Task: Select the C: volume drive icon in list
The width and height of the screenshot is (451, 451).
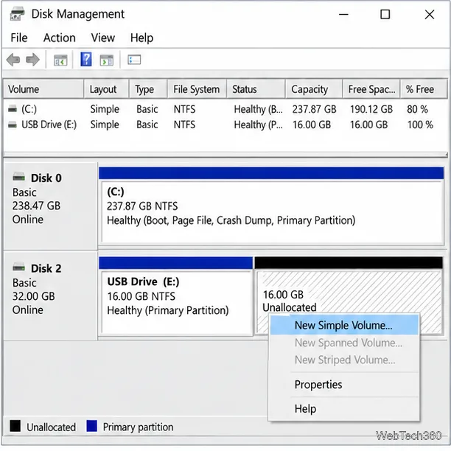Action: [13, 109]
